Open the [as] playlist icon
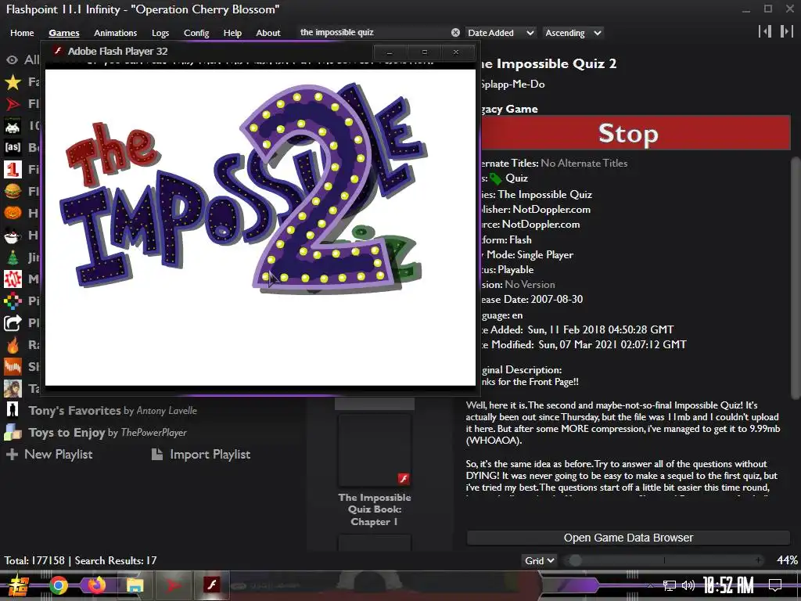The height and width of the screenshot is (601, 801). [13, 147]
